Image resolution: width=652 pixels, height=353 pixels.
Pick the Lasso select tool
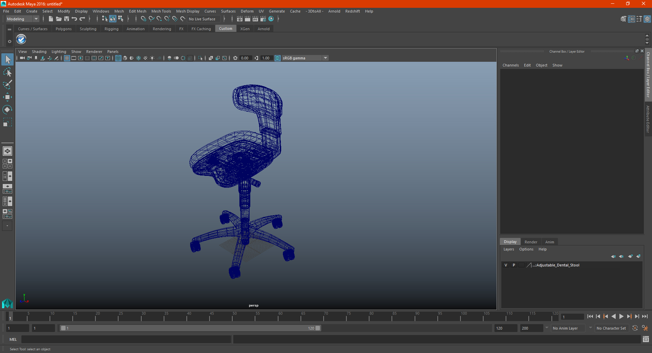(7, 72)
